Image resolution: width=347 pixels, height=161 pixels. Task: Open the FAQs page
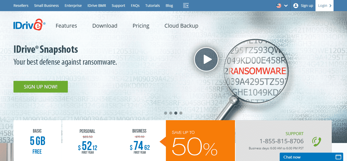[x=135, y=6]
